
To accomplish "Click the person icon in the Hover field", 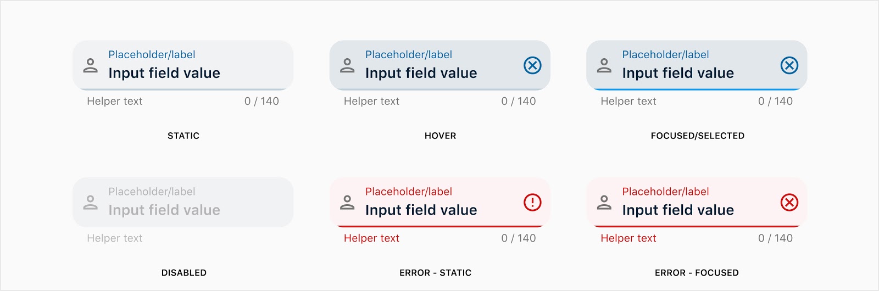I will click(x=347, y=65).
